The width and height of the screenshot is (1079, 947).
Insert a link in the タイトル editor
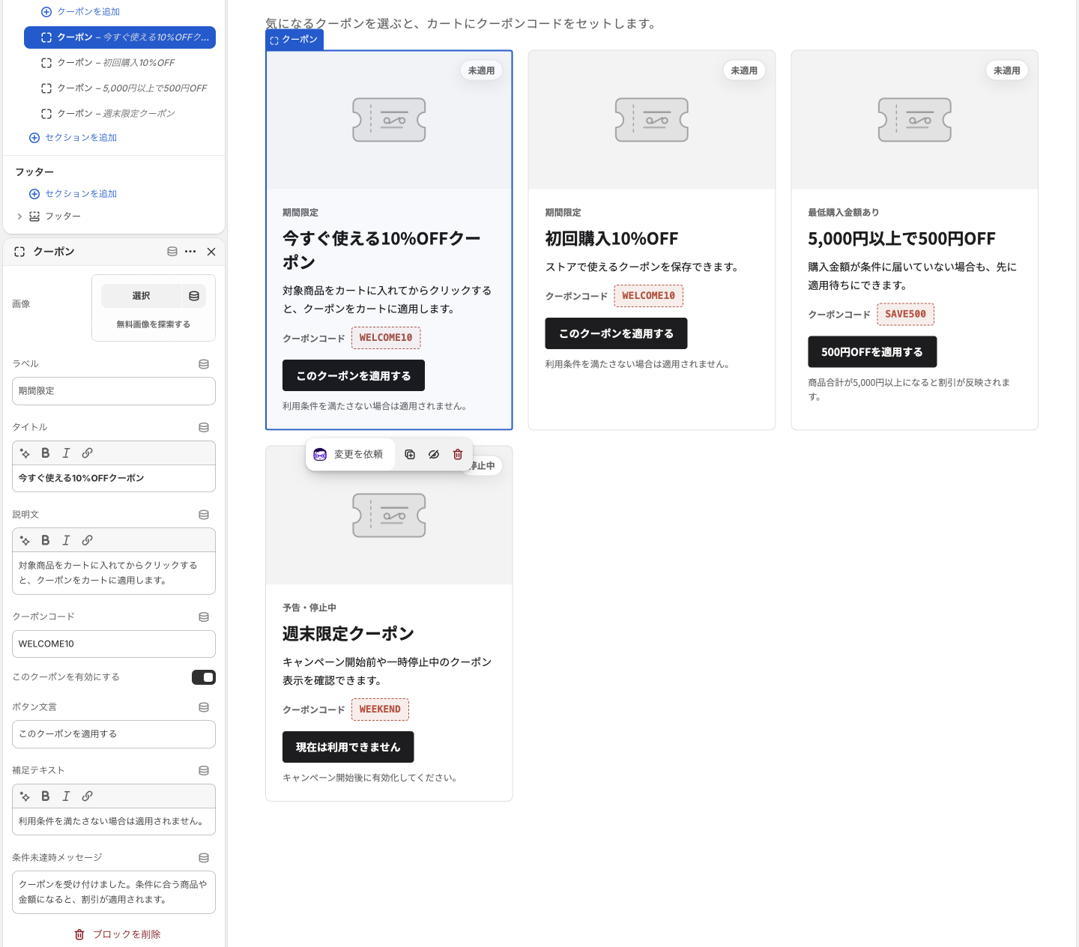click(87, 453)
